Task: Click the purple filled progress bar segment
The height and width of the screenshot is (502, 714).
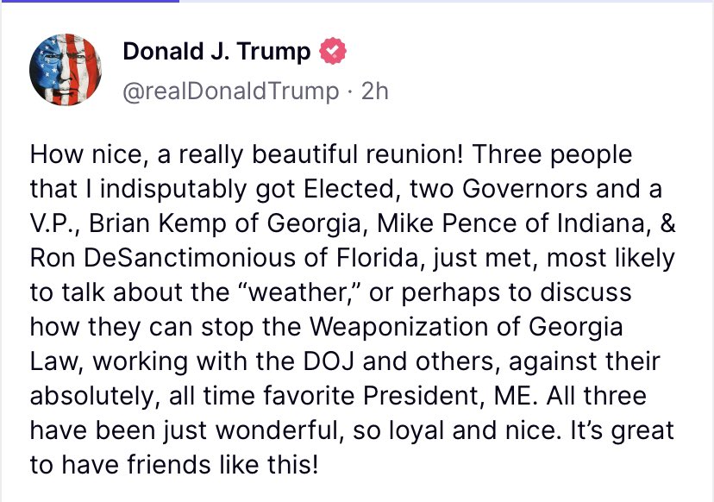Action: coord(90,1)
